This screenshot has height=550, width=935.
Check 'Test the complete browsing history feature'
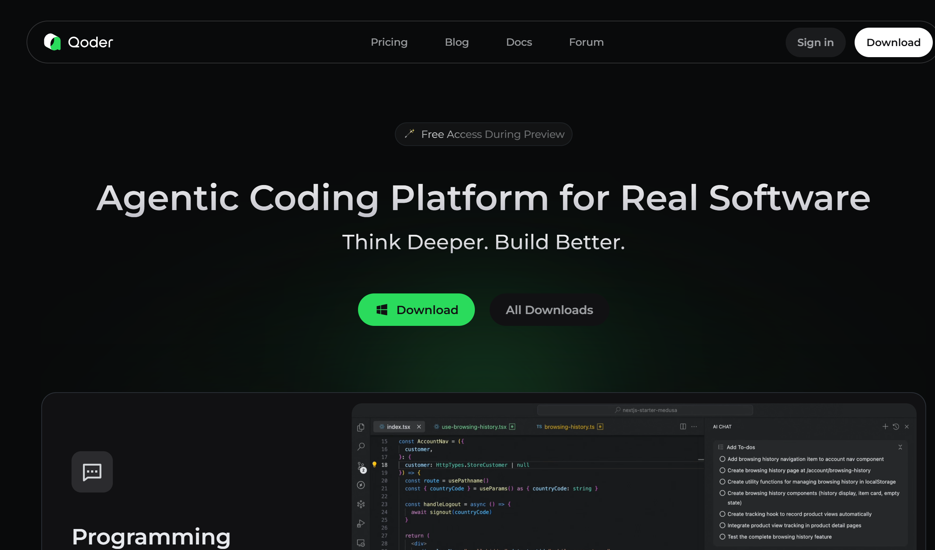pos(722,537)
